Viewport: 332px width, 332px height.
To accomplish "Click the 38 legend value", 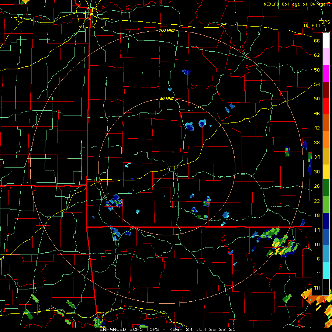I will (x=317, y=142).
